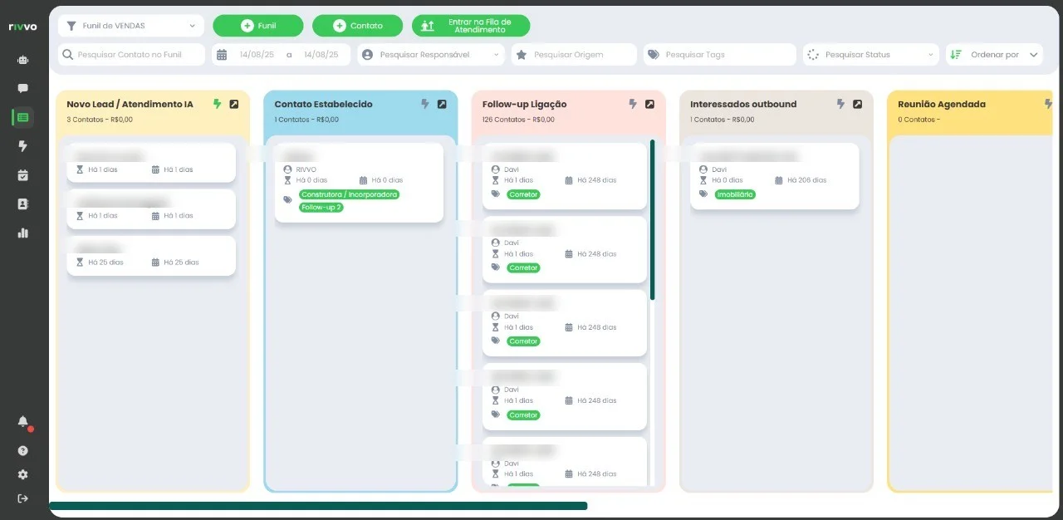This screenshot has height=520, width=1063.
Task: Open the Funil de VENDAS dropdown
Action: coord(130,25)
